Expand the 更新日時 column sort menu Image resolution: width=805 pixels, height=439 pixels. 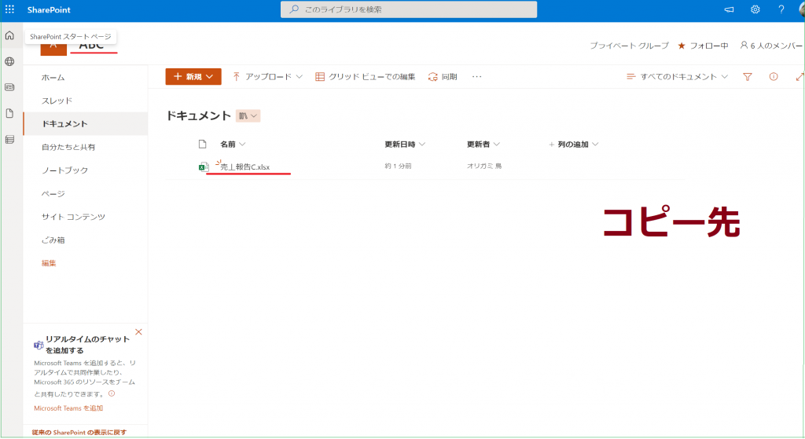[x=405, y=145]
